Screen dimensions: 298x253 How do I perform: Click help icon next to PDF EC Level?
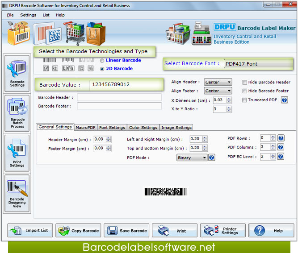coord(281,156)
